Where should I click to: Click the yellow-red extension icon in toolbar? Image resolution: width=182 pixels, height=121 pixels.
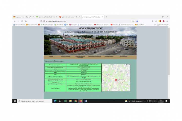[160, 21]
